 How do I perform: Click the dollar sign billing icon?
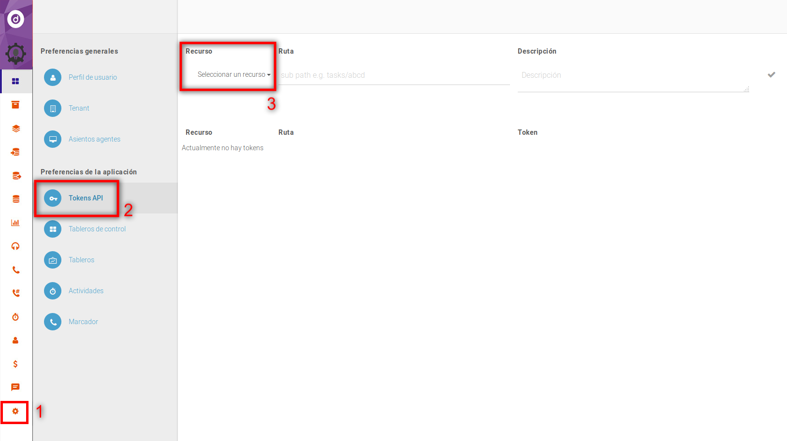tap(15, 364)
